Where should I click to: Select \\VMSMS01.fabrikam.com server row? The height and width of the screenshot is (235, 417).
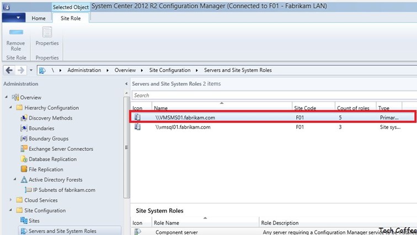(x=273, y=117)
